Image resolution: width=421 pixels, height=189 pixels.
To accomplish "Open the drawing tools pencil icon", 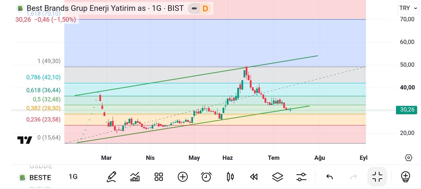I will (x=112, y=177).
